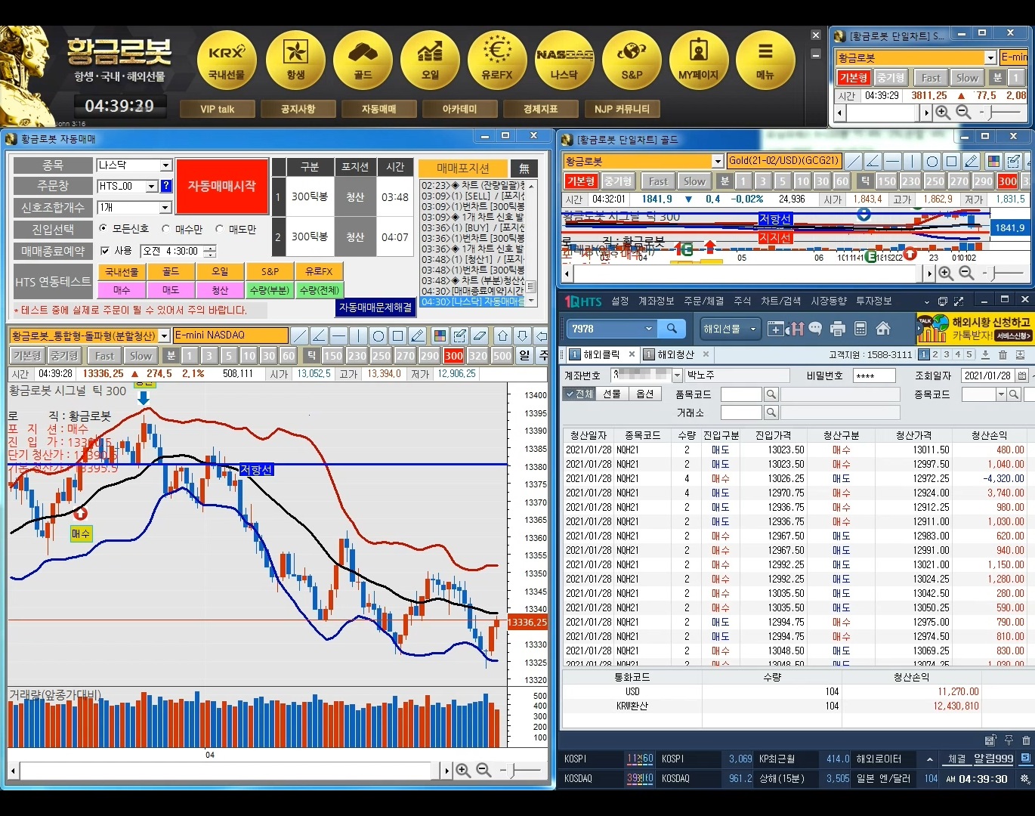The image size is (1035, 816).
Task: Select 모든신호 radio button
Action: (103, 228)
